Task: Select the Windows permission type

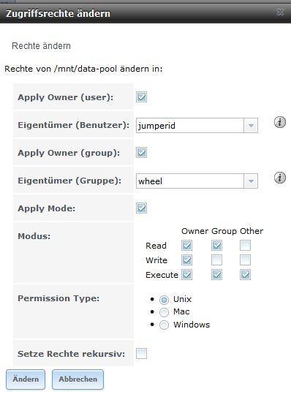Action: click(164, 325)
